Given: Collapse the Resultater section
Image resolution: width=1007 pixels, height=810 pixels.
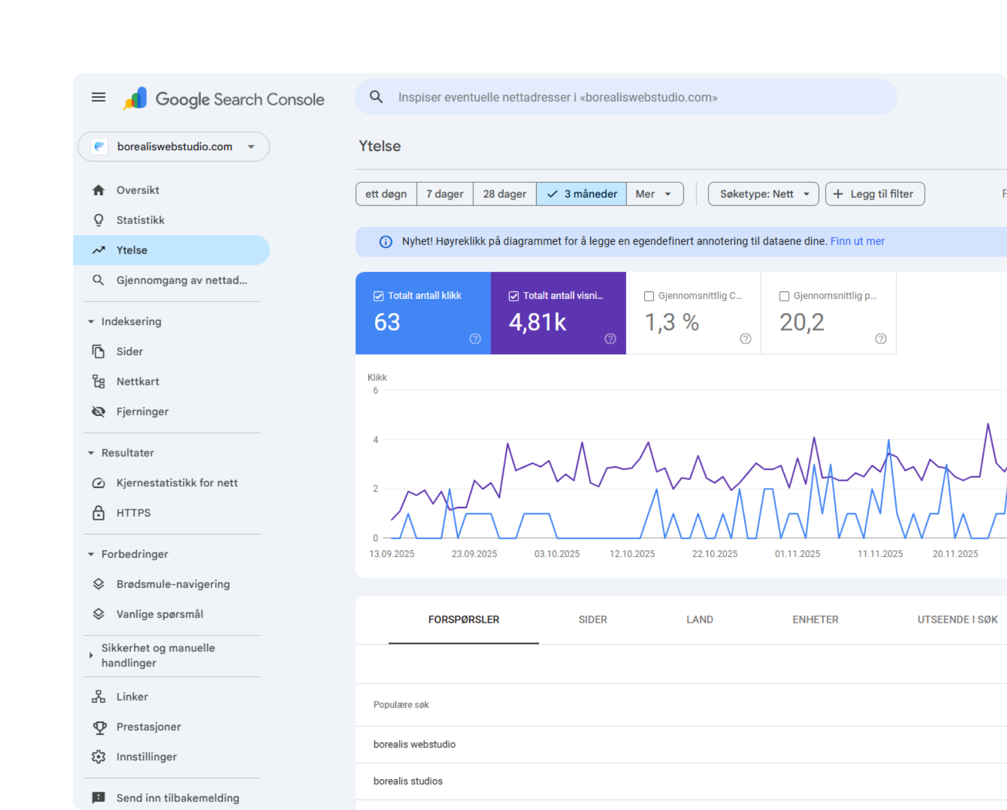Looking at the screenshot, I should 91,453.
